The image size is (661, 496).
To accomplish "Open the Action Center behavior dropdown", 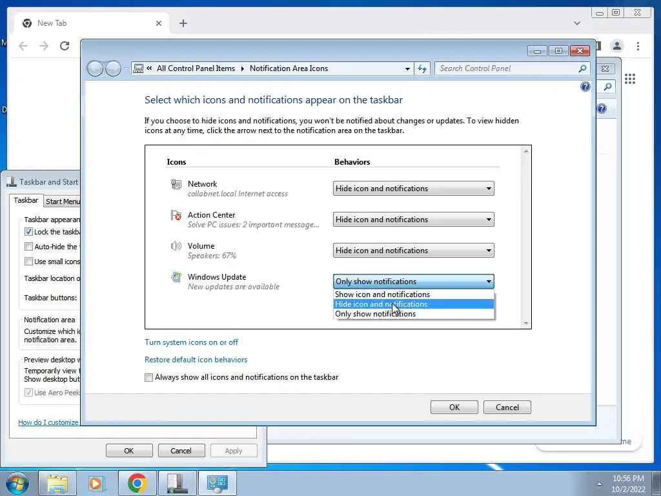I will pyautogui.click(x=414, y=220).
